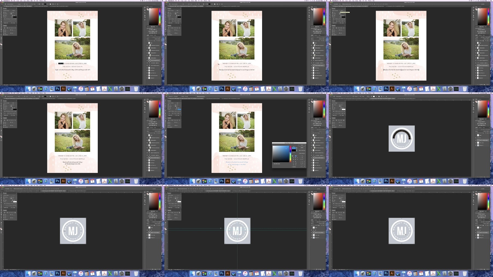This screenshot has width=493, height=277.
Task: Open the blend mode dropdown in the top-middle Layers panel
Action: tap(315, 39)
